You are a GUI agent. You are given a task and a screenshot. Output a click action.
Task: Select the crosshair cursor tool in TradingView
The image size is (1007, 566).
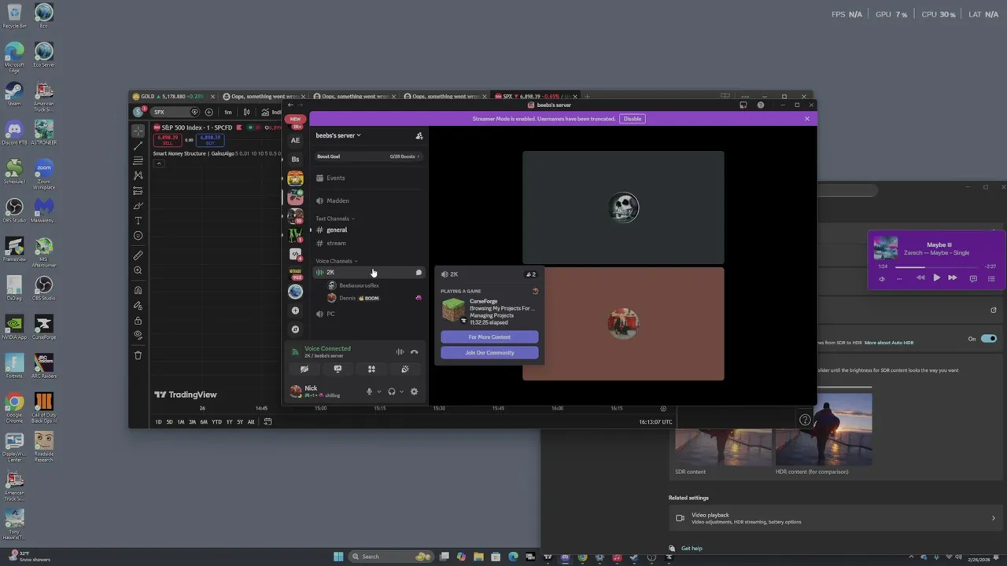[x=138, y=130]
